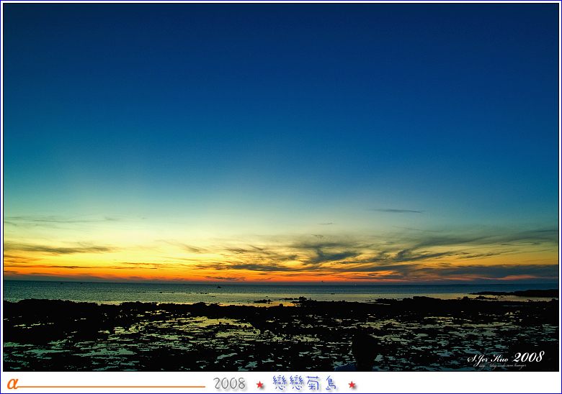Viewport: 562px width, 394px height.
Task: Click the small boat on the horizon
Action: 218,287
